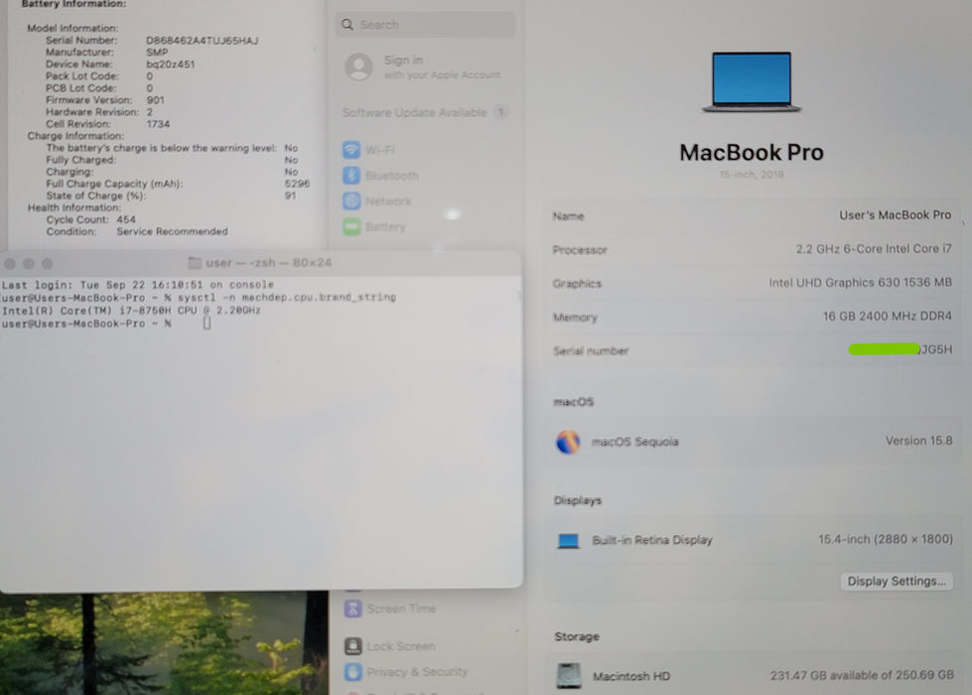This screenshot has width=972, height=695.
Task: Click 'Version 15.8' macOS text
Action: (918, 441)
